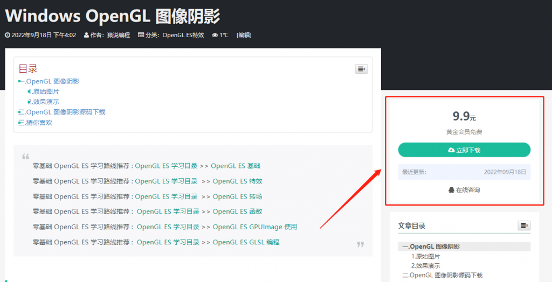The height and width of the screenshot is (282, 552).
Task: Toggle the 目录 table of contents box
Action: coord(361,69)
